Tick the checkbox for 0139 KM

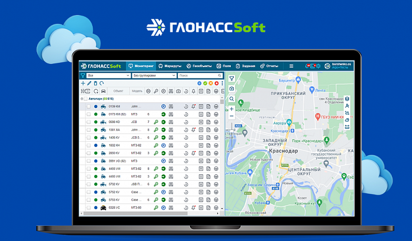point(89,106)
